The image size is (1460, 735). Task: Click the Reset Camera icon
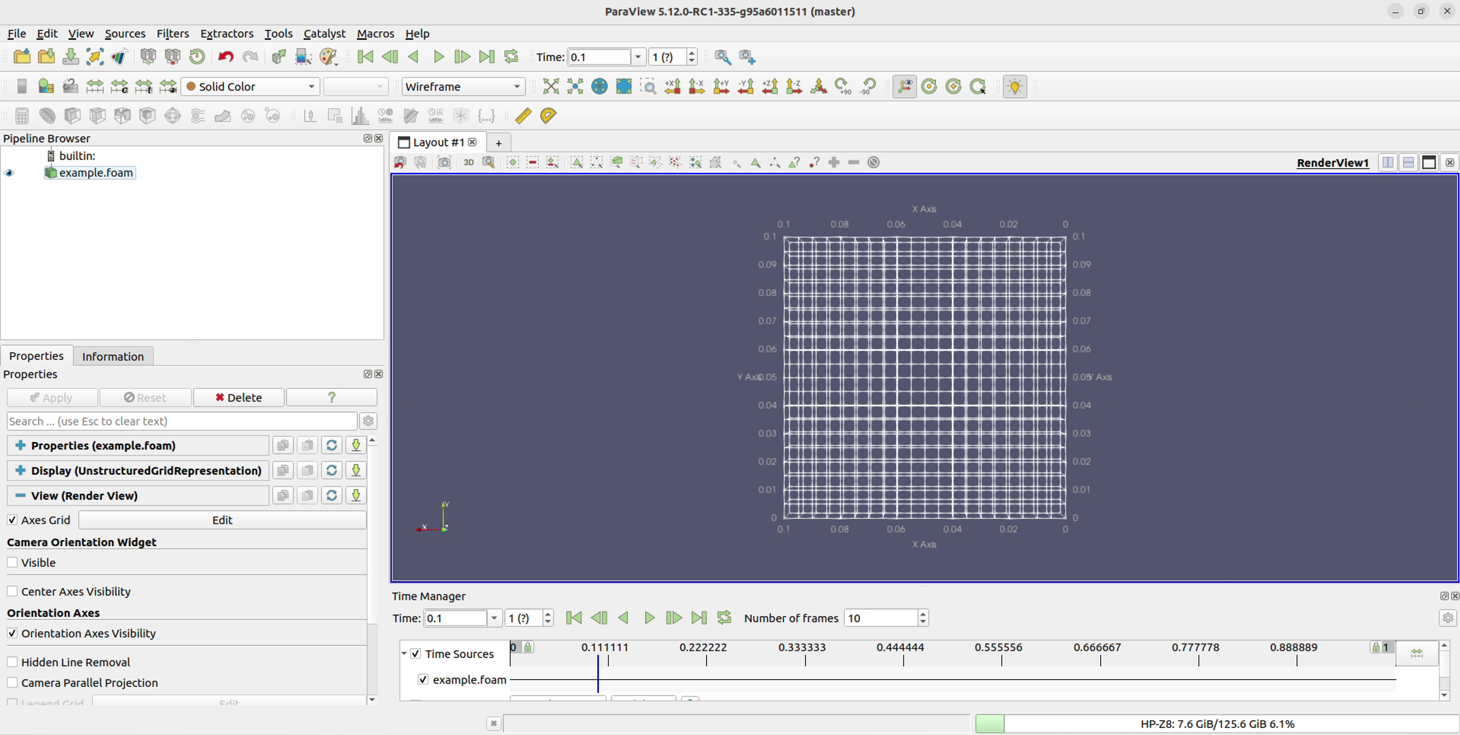550,87
